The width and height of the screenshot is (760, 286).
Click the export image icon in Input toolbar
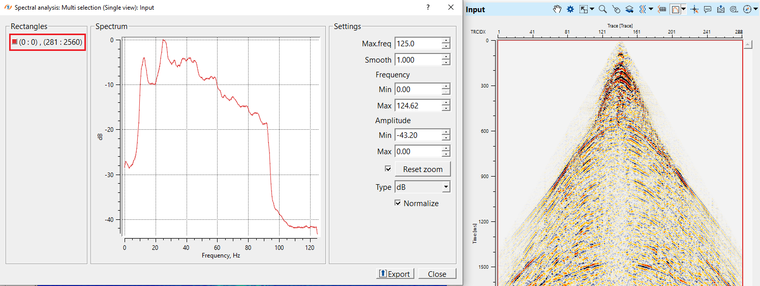pos(721,9)
